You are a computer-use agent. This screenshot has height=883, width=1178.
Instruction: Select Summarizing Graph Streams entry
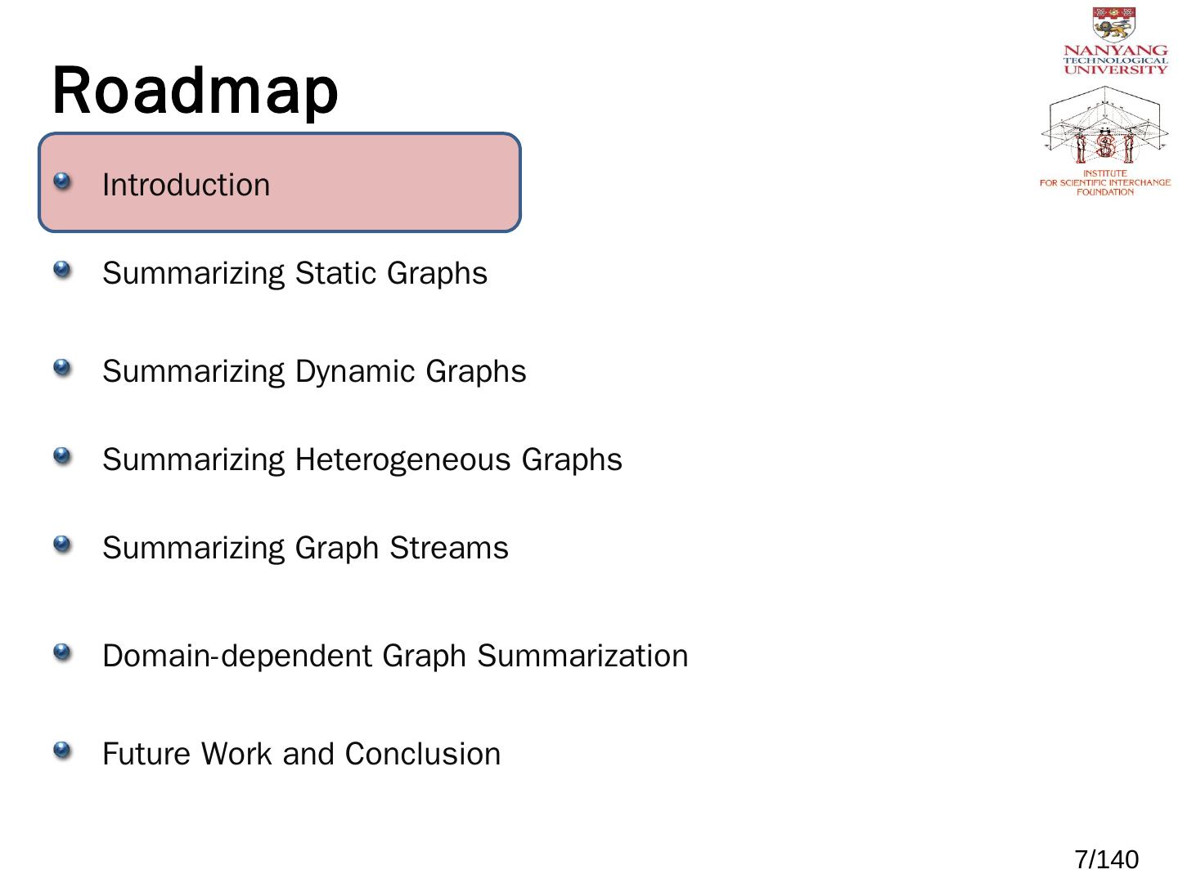305,548
